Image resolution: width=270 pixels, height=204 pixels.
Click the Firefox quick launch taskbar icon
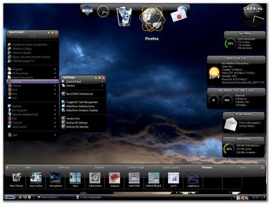(x=25, y=197)
